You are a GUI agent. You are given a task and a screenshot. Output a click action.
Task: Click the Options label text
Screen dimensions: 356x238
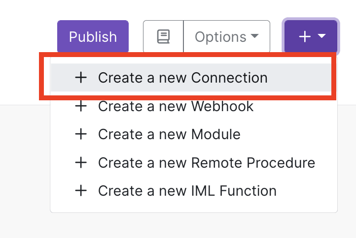click(220, 37)
